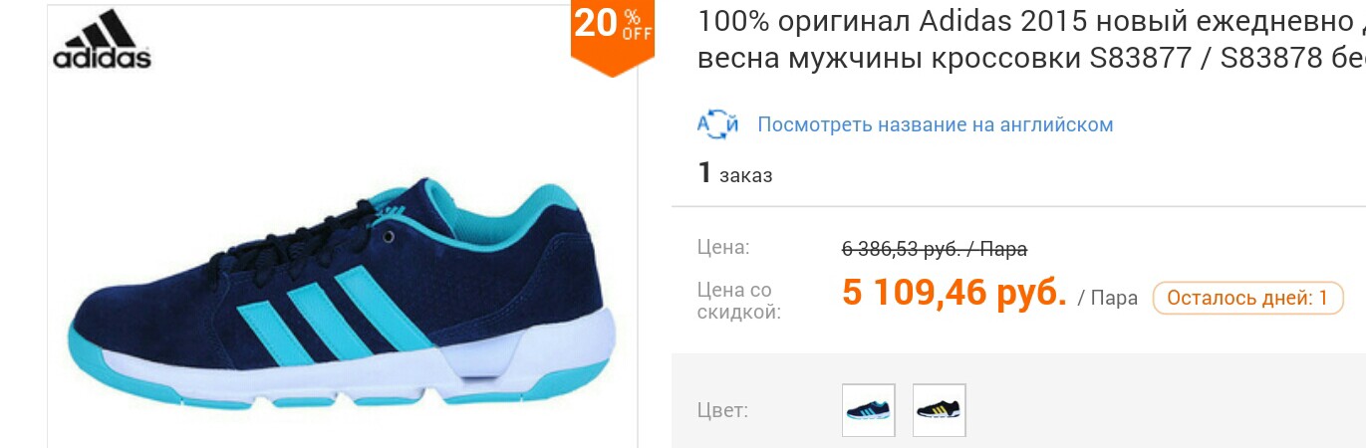Click the Цвет: label
The image size is (1366, 448).
[722, 410]
